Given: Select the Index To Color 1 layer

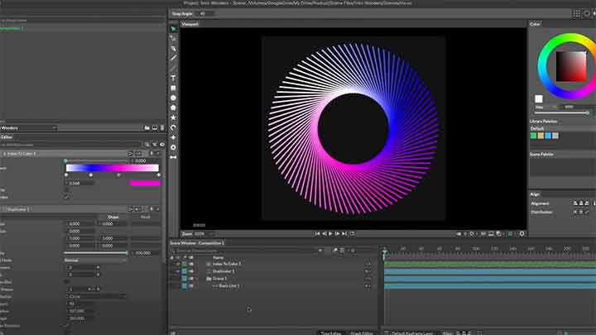Looking at the screenshot, I should coord(227,264).
